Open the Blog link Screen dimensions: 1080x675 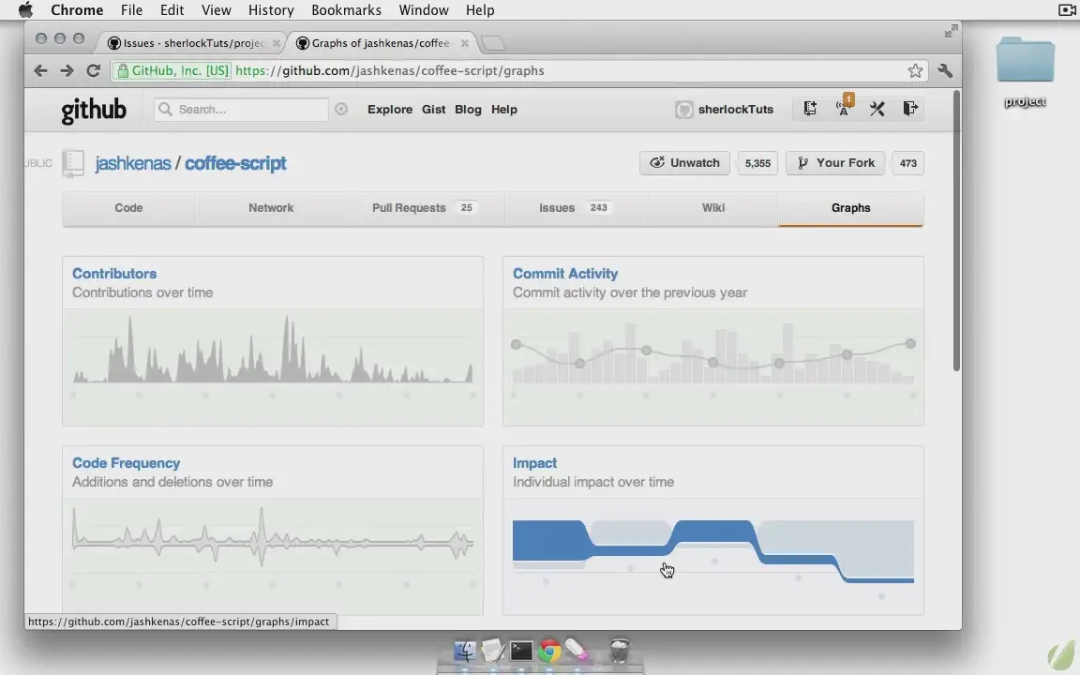[469, 110]
